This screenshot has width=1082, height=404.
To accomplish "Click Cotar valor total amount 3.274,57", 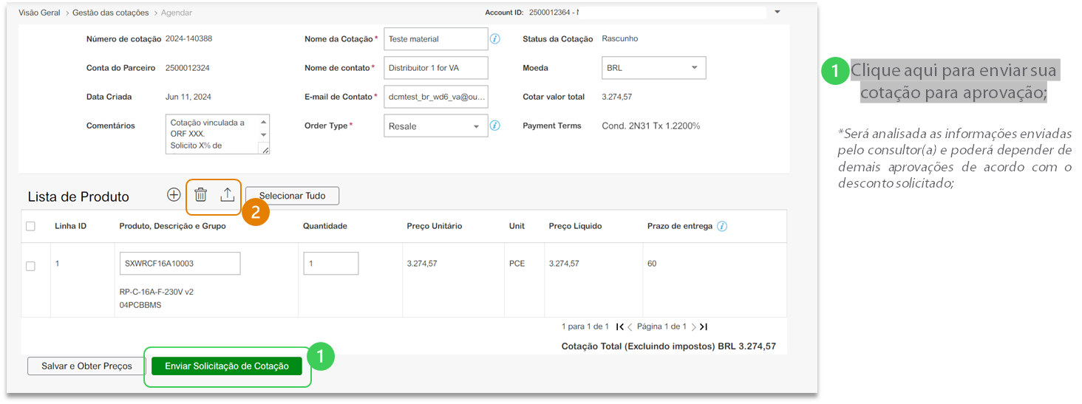I will coord(617,97).
